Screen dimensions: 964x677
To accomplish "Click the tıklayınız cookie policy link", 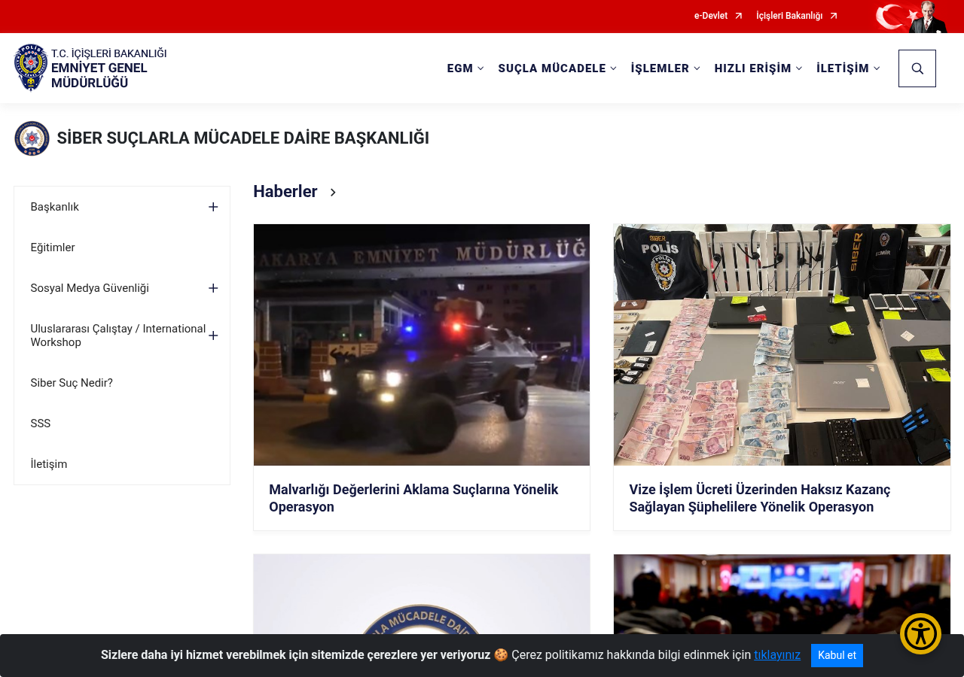I will click(777, 655).
